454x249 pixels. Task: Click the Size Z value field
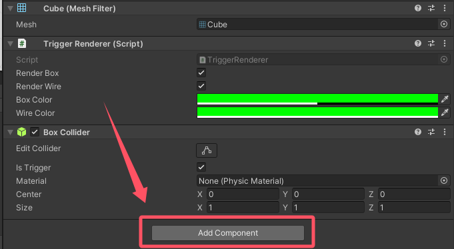(414, 207)
